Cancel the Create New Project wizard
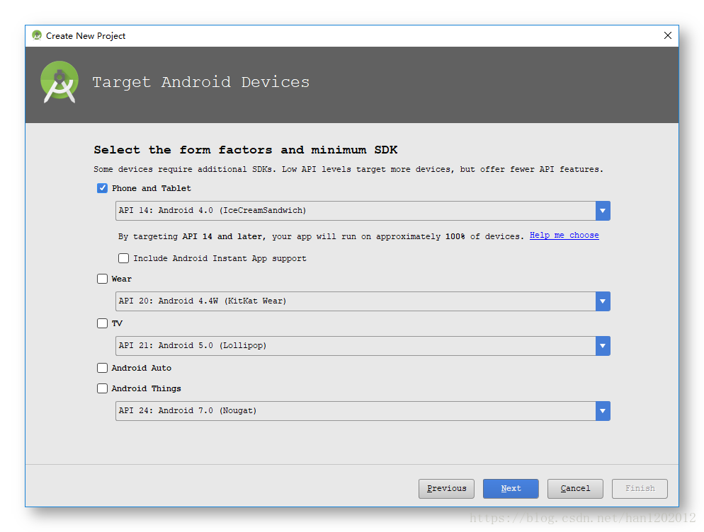The height and width of the screenshot is (532, 704). click(575, 488)
